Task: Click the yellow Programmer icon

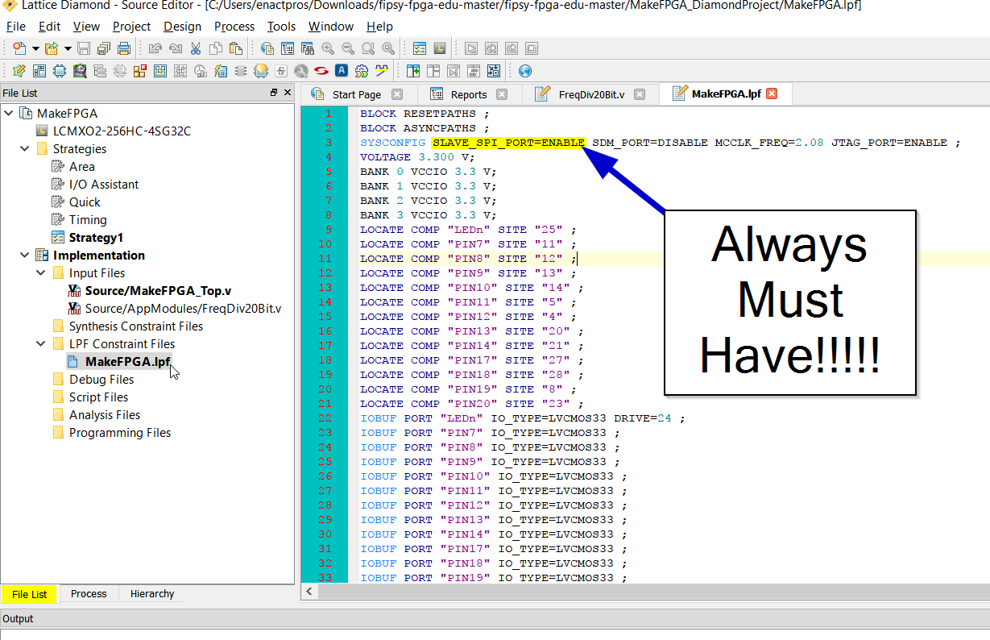Action: (260, 70)
